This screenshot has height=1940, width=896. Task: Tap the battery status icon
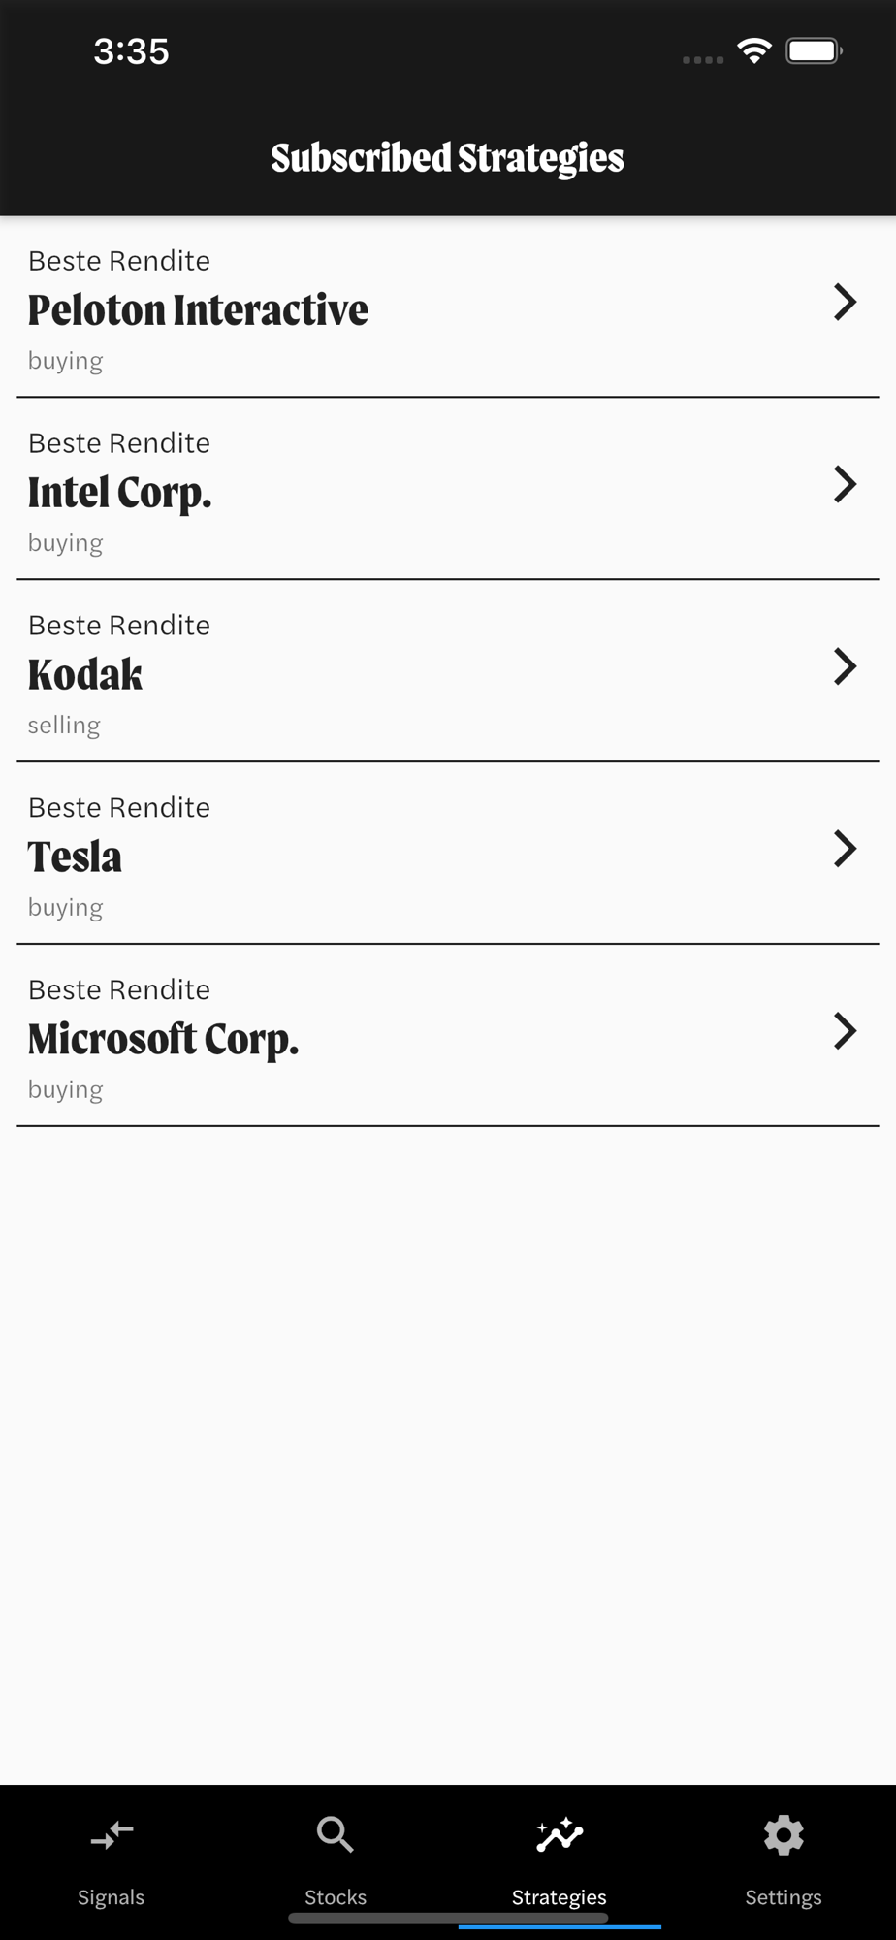(x=814, y=50)
